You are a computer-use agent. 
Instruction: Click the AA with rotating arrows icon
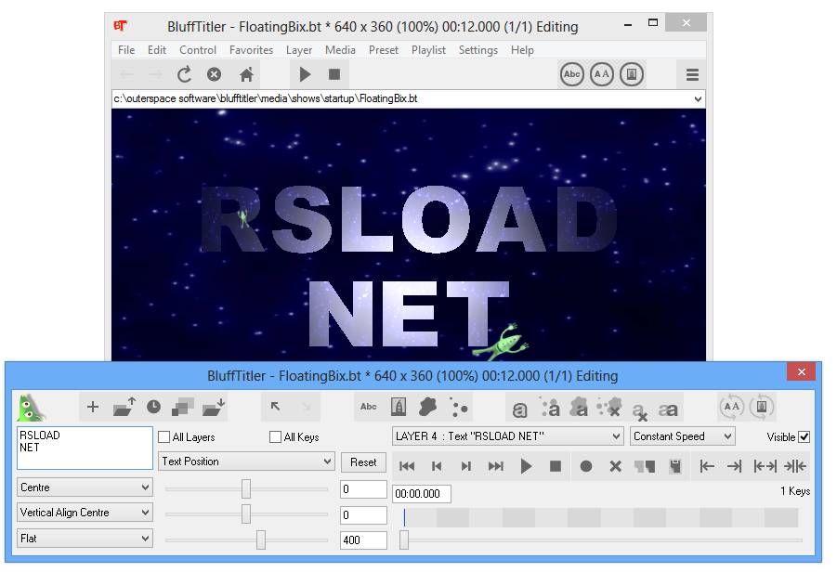(x=731, y=407)
